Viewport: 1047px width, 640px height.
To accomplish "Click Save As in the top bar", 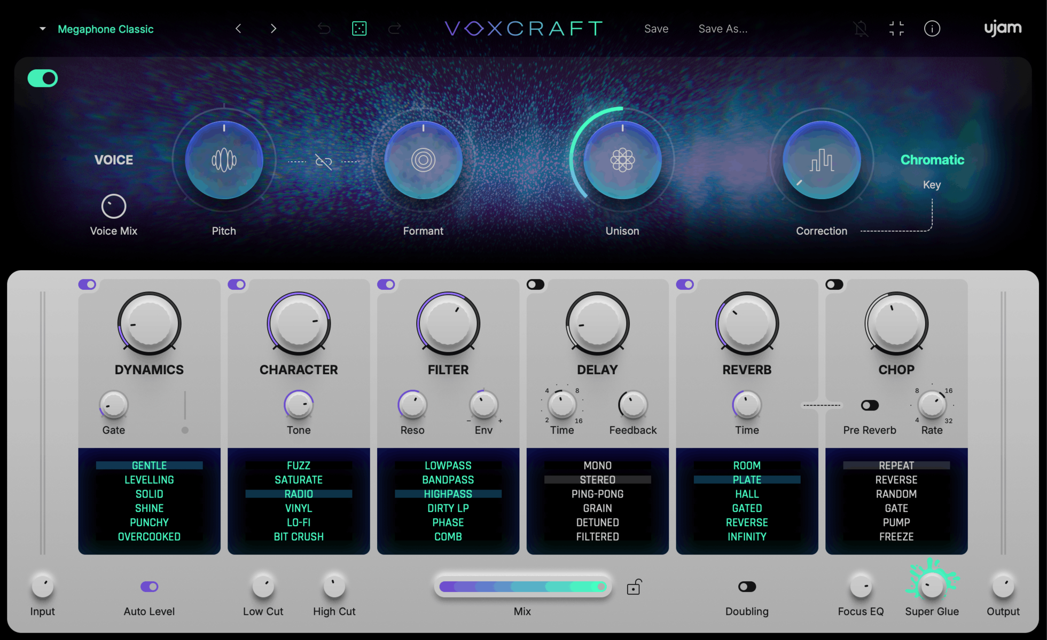I will (x=723, y=28).
